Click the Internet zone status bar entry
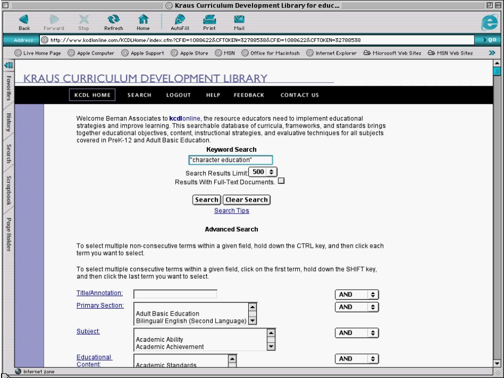Screen dimensions: 504x378 [x=35, y=371]
